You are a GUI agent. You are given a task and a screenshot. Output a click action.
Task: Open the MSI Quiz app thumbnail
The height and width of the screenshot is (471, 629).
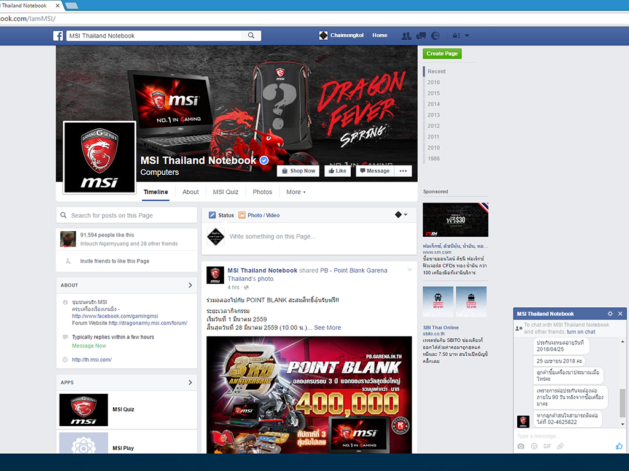[x=84, y=410]
